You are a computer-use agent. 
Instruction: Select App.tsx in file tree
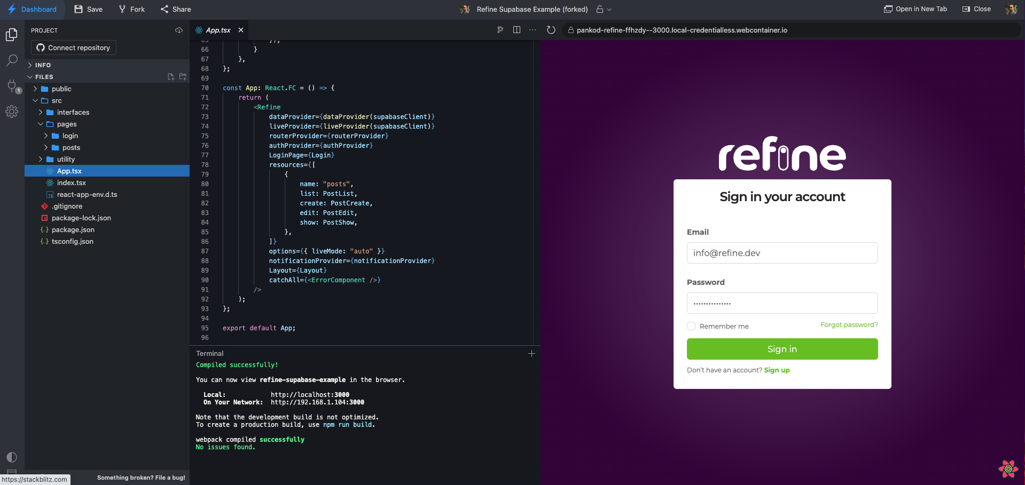pos(107,171)
